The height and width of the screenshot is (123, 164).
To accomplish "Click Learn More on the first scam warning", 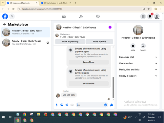I will pyautogui.click(x=89, y=62).
